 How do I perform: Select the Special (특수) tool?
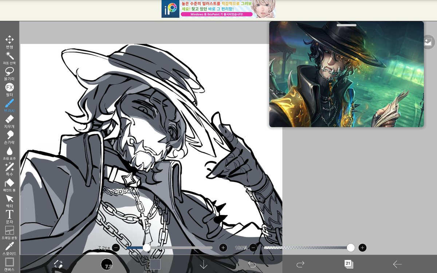pyautogui.click(x=9, y=169)
